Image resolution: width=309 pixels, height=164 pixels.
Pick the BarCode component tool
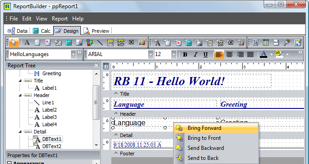[x=110, y=42]
